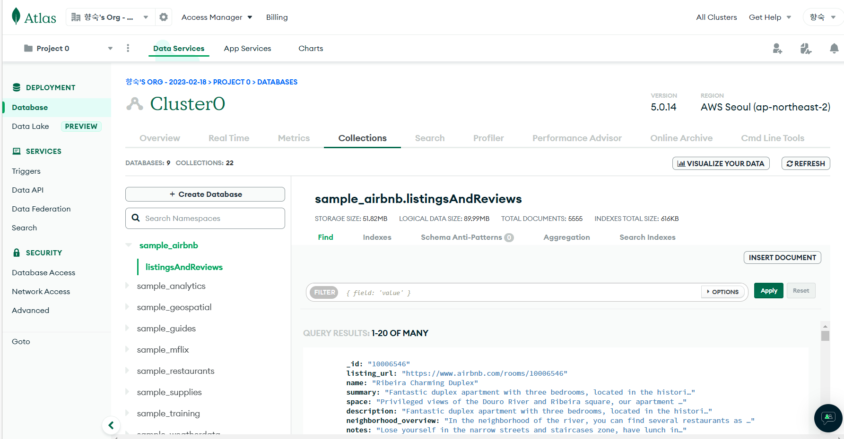
Task: Click Visualize Your Data button
Action: [721, 163]
